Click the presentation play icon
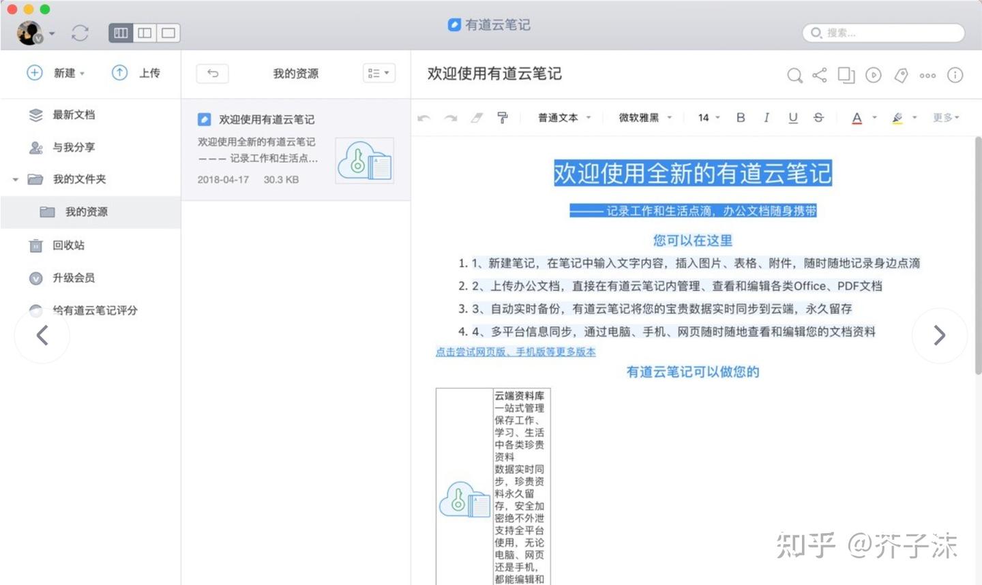Image resolution: width=982 pixels, height=585 pixels. pyautogui.click(x=874, y=75)
